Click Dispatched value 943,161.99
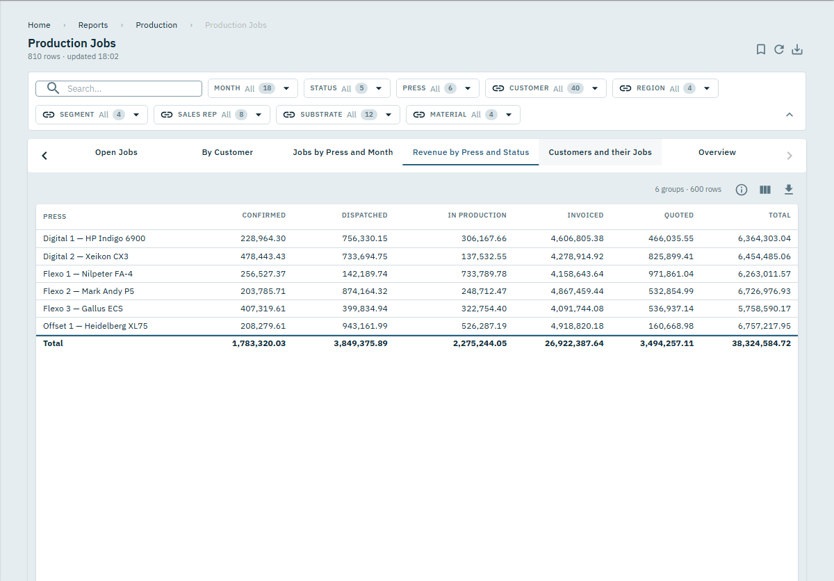This screenshot has width=834, height=581. 365,326
